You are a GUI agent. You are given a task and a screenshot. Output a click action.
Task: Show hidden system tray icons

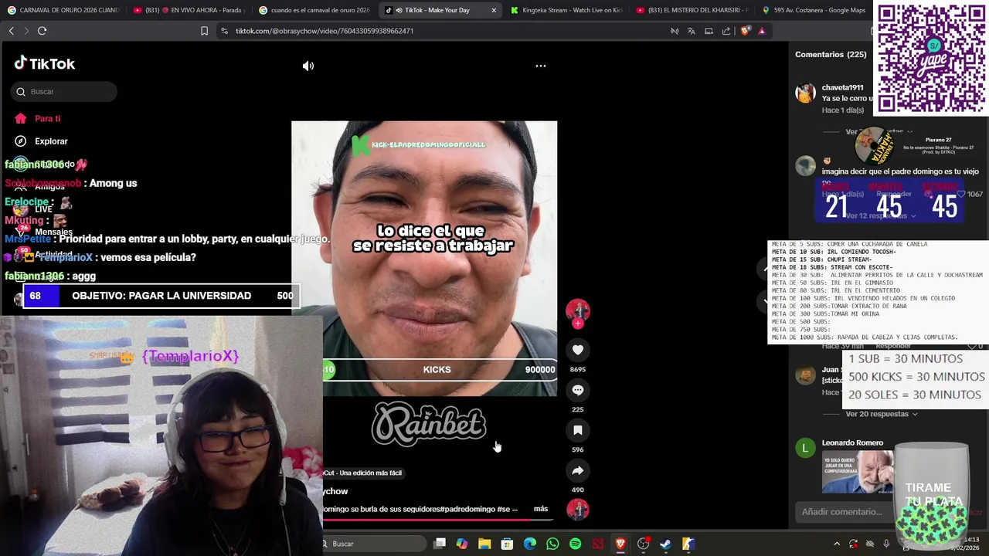click(x=837, y=544)
